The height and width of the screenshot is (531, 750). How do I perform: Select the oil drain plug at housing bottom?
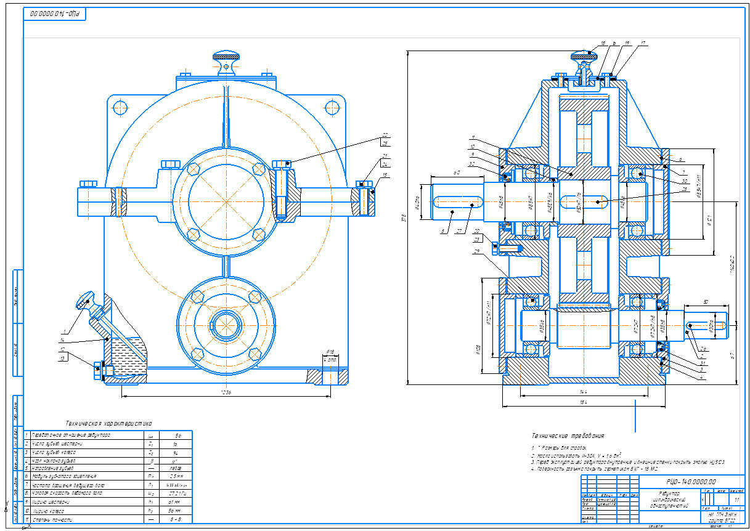click(x=99, y=371)
